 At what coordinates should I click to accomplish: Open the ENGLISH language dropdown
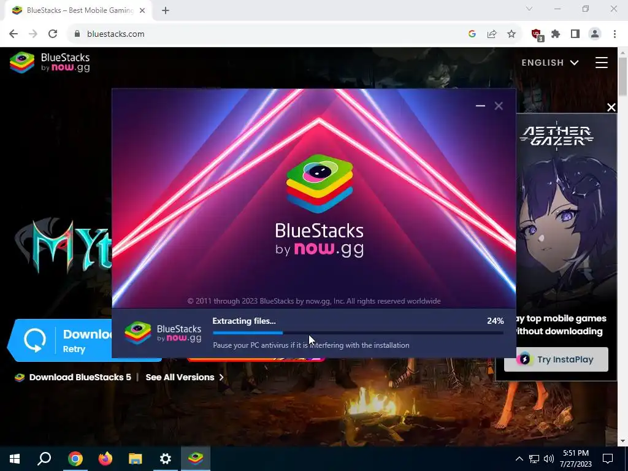[x=550, y=63]
